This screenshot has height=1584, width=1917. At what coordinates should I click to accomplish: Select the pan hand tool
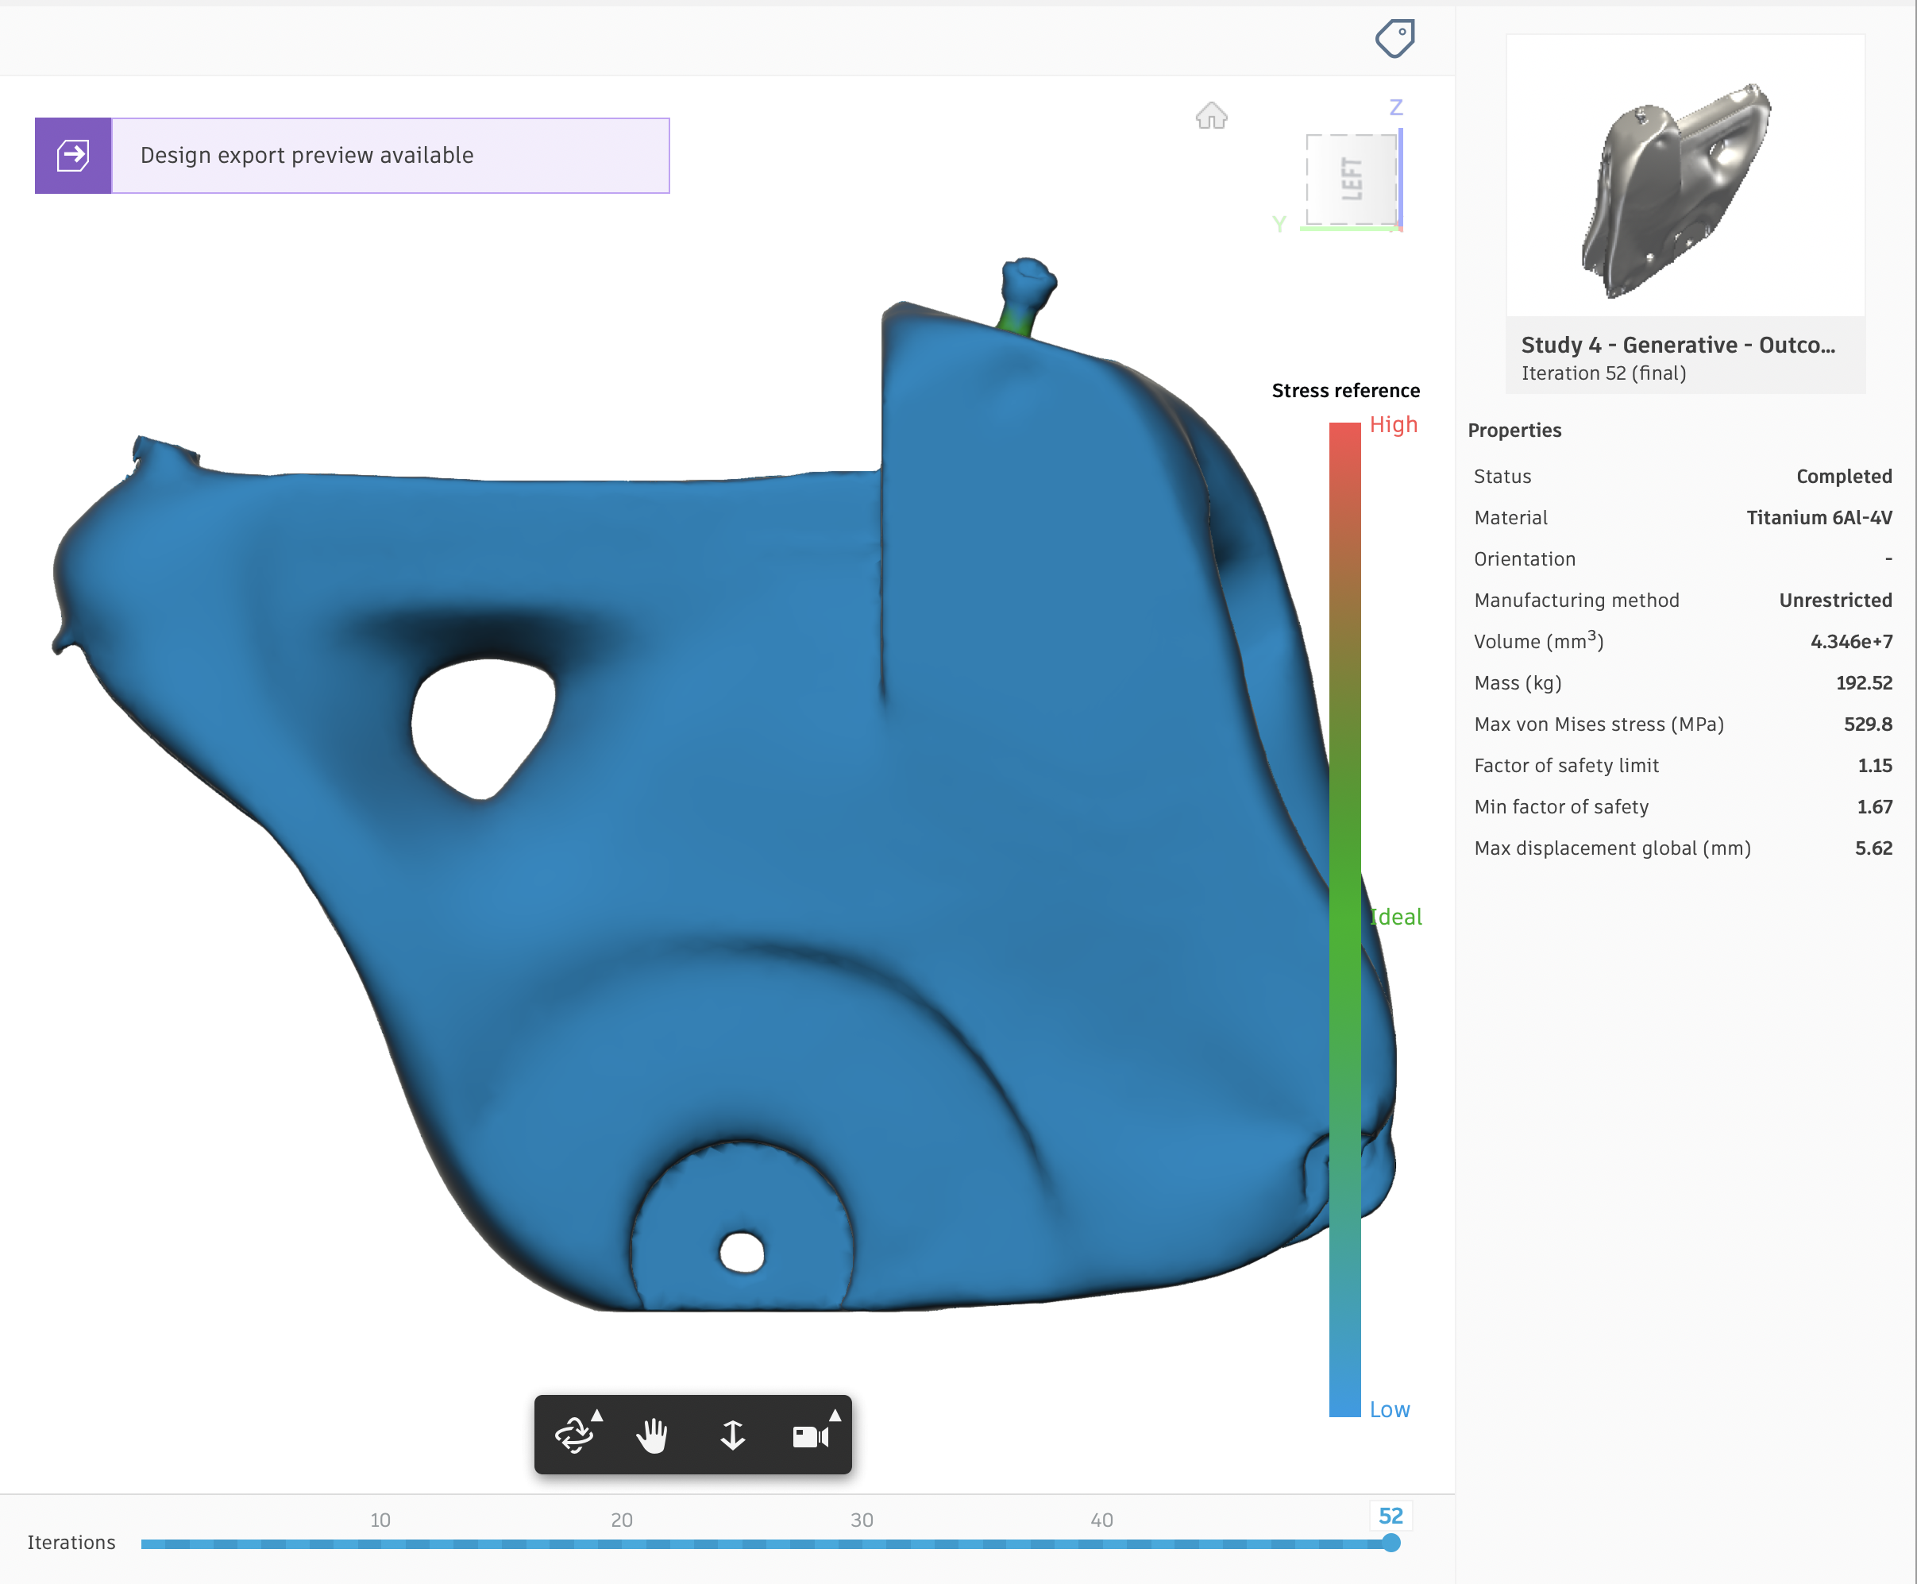coord(652,1435)
